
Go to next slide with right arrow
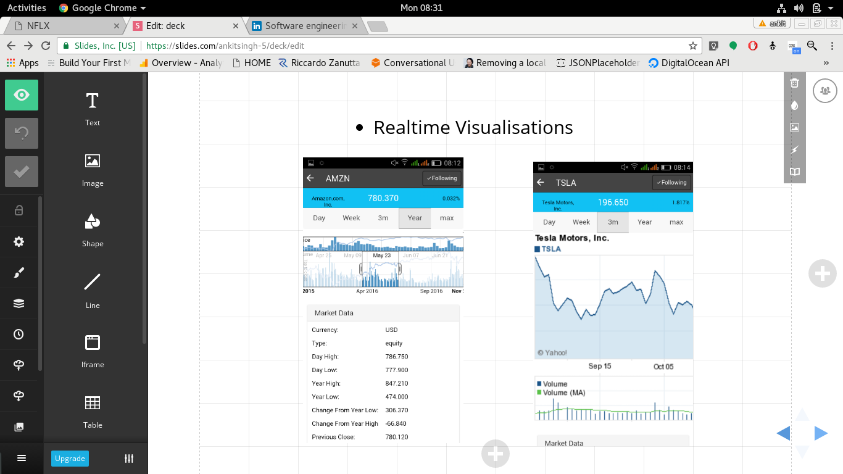pyautogui.click(x=821, y=433)
